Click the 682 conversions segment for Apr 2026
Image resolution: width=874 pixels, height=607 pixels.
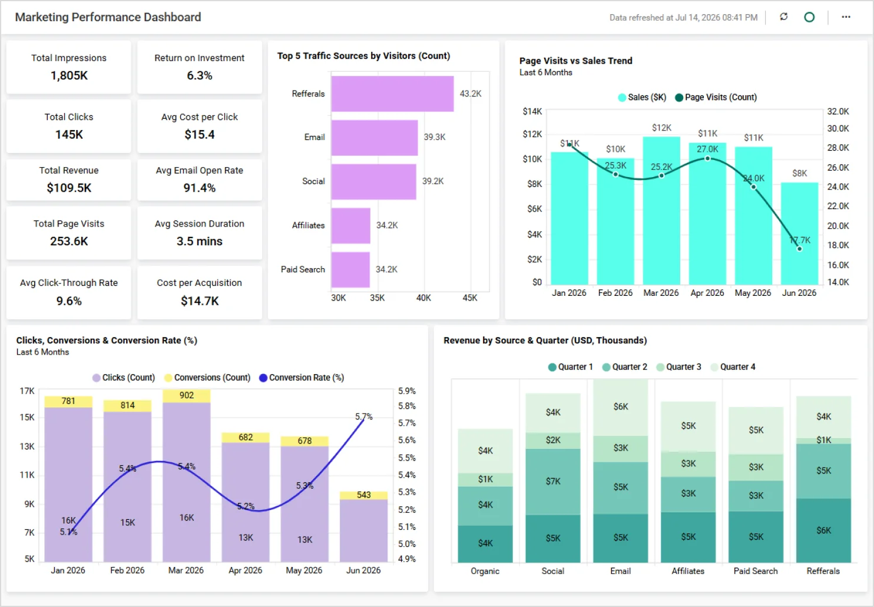point(246,437)
